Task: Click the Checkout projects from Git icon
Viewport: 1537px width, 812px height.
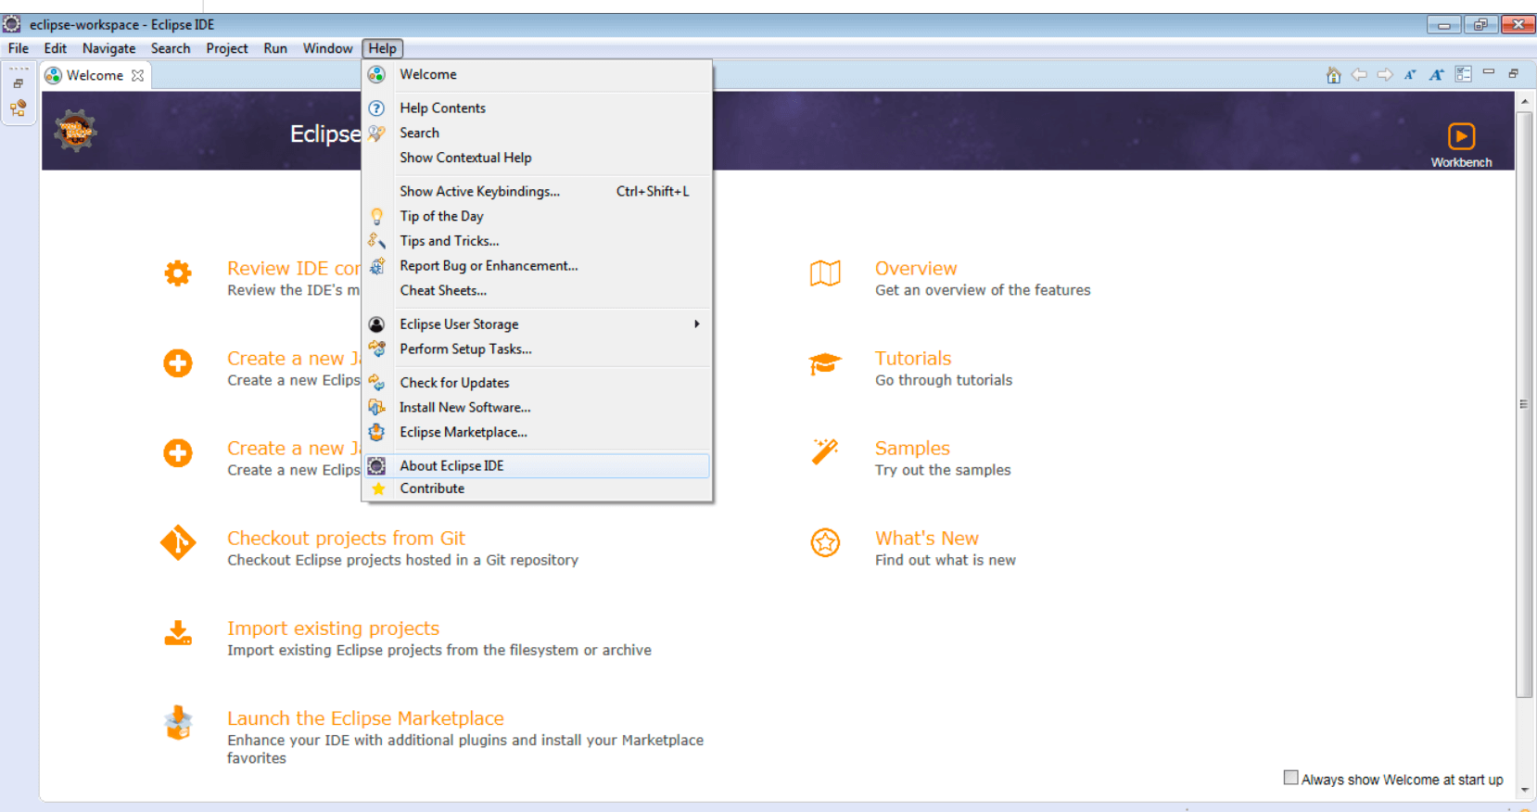Action: pyautogui.click(x=178, y=542)
